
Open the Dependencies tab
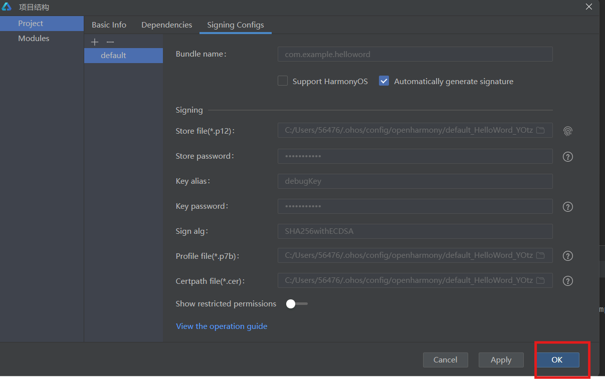tap(166, 25)
